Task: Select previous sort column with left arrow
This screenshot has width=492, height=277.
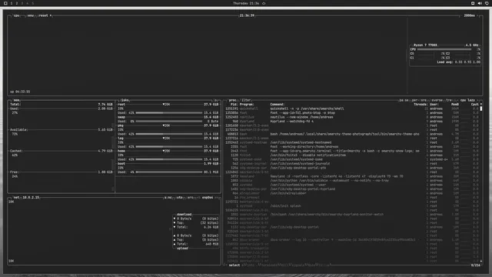Action: (457, 100)
